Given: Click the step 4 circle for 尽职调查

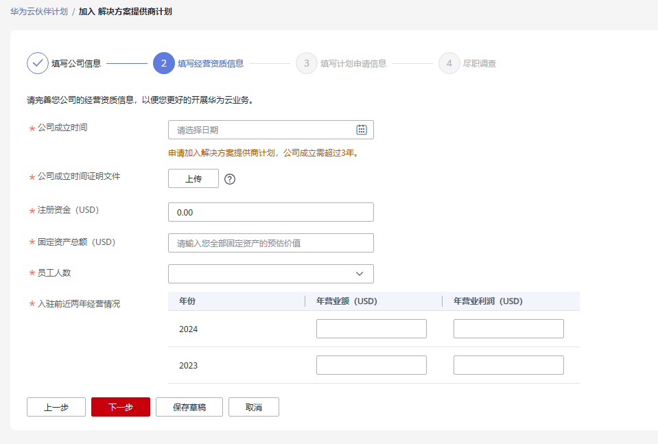Looking at the screenshot, I should coord(449,63).
